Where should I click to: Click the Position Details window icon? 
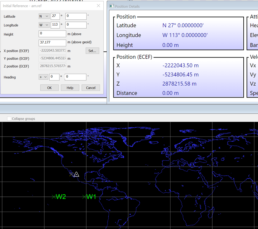pyautogui.click(x=112, y=6)
